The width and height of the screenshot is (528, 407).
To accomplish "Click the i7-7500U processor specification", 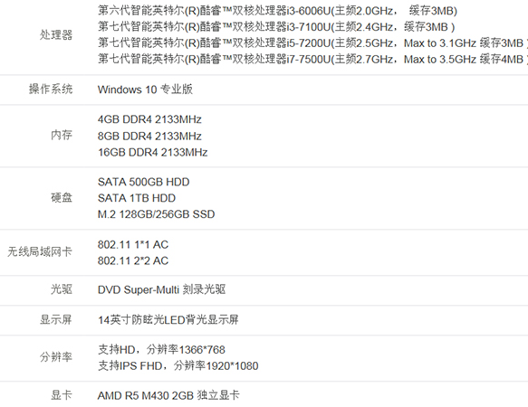I will tap(312, 59).
